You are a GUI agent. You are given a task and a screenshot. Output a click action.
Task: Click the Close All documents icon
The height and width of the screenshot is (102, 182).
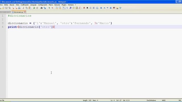click(16, 8)
